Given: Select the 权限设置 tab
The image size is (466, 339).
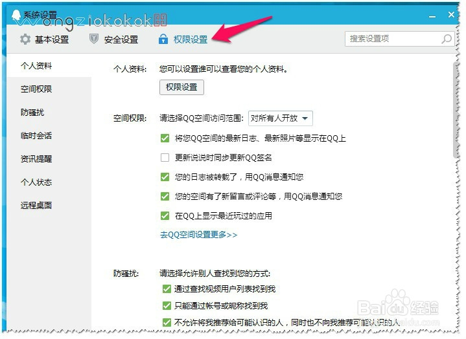Looking at the screenshot, I should click(x=183, y=39).
